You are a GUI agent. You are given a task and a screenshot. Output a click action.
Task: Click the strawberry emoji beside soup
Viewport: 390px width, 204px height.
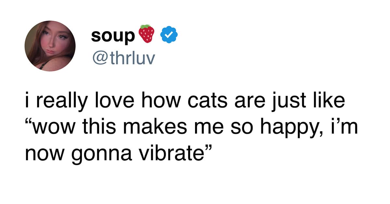[146, 34]
